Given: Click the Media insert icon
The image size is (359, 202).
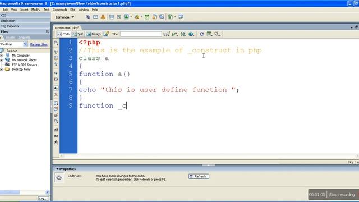Looking at the screenshot, I should [x=137, y=17].
